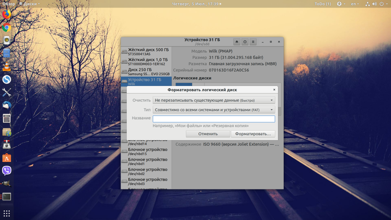Click the Форматировать… button
Image resolution: width=391 pixels, height=220 pixels.
pos(253,134)
